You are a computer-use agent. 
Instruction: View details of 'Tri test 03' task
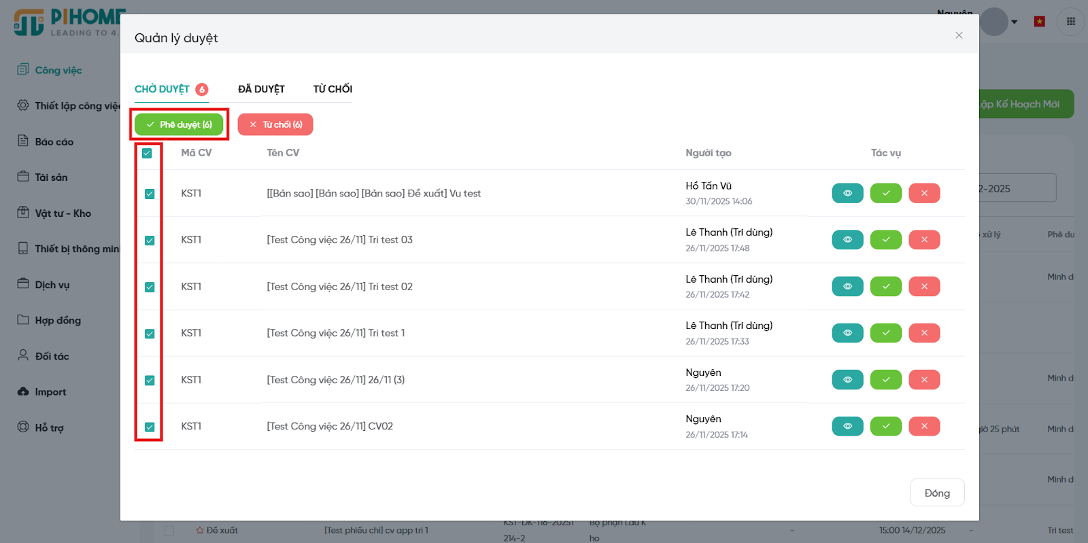coord(847,240)
